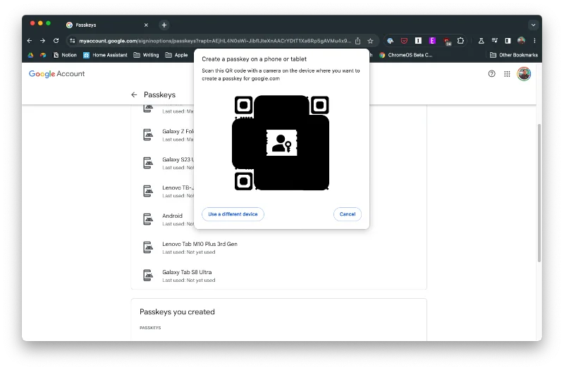
Task: Open the Notion bookmark
Action: (65, 55)
